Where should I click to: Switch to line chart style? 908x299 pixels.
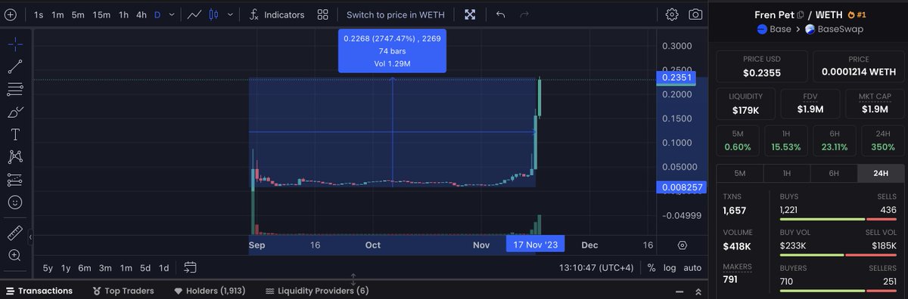click(x=194, y=14)
